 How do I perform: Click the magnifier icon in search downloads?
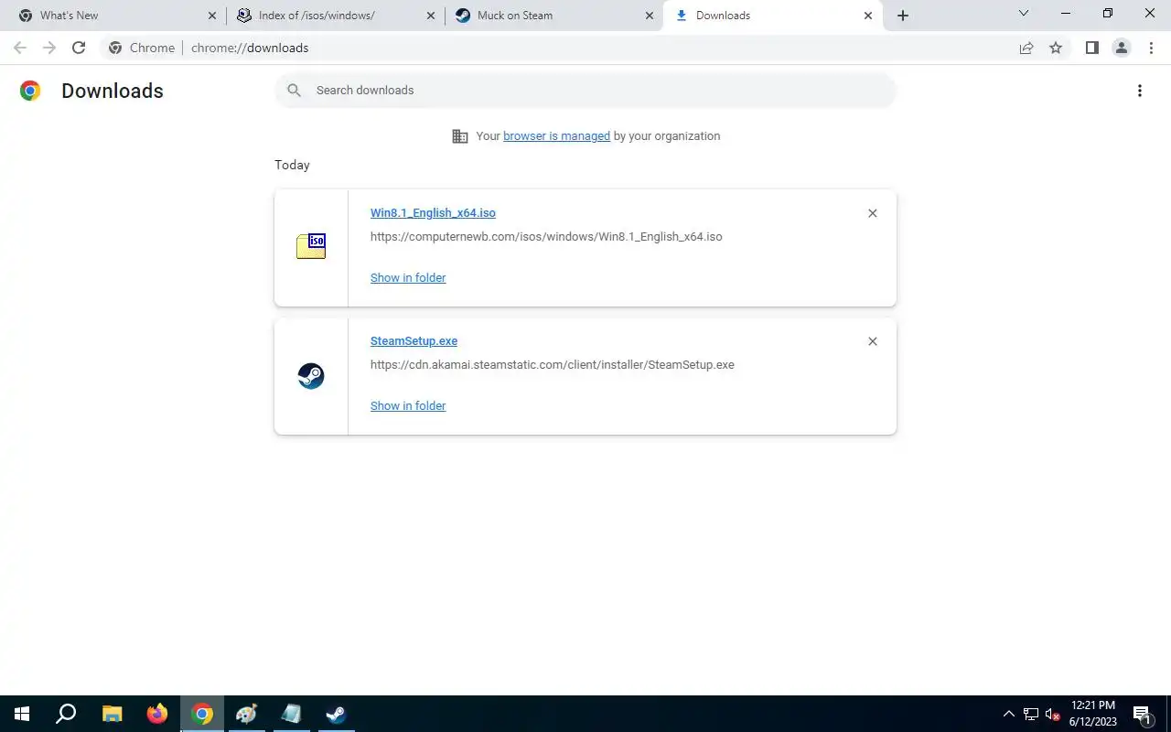(x=294, y=90)
